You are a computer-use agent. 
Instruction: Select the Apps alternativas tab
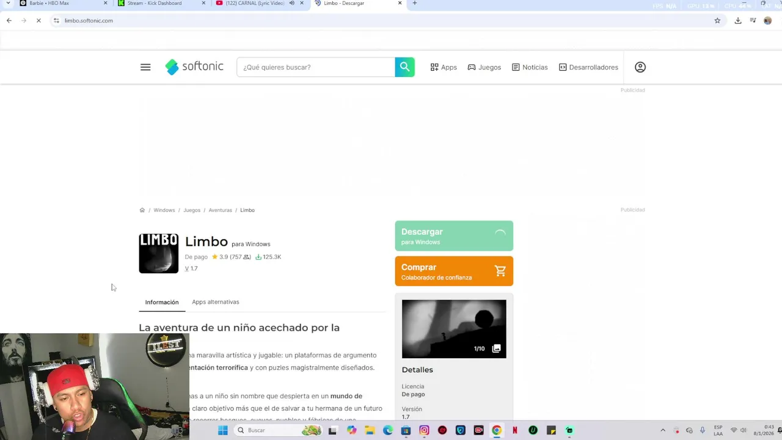tap(216, 302)
